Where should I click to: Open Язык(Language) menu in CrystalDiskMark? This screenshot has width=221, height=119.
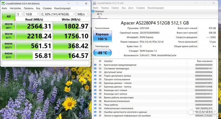tap(62, 8)
